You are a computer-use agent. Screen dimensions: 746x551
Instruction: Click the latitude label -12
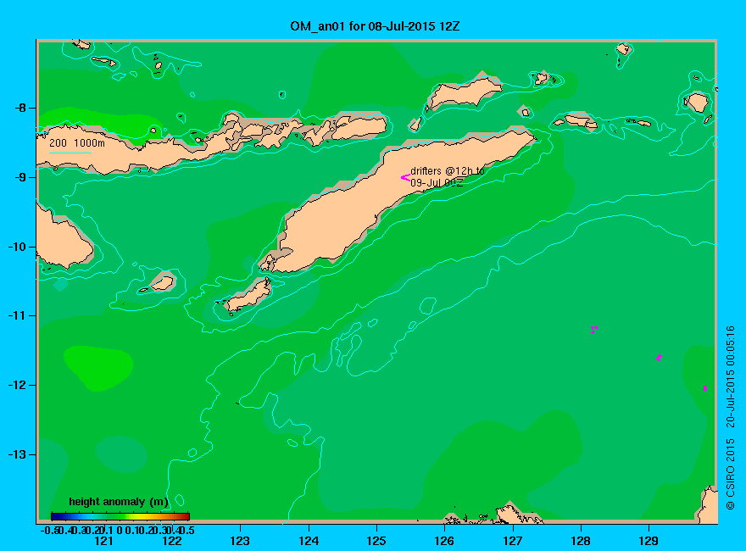coord(18,385)
